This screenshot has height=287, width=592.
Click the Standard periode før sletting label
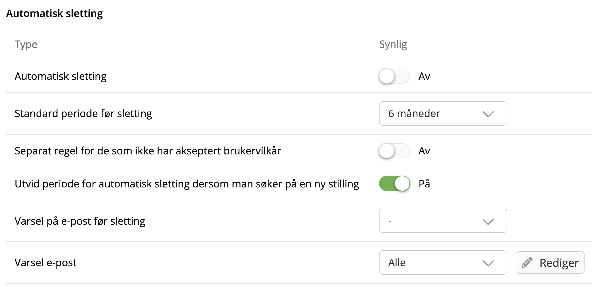point(83,114)
